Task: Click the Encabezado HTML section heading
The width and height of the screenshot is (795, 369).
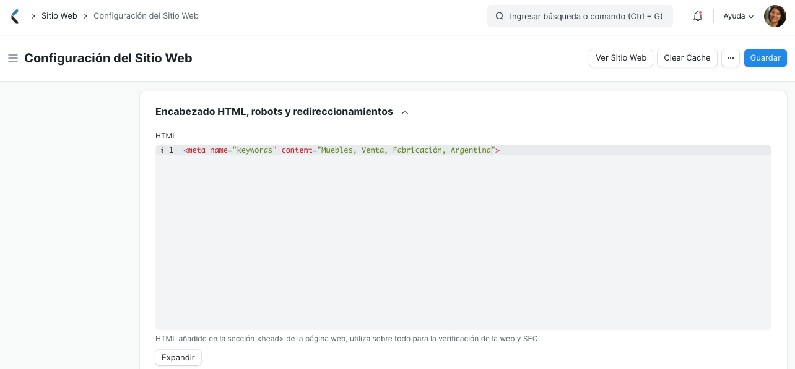Action: (x=274, y=112)
